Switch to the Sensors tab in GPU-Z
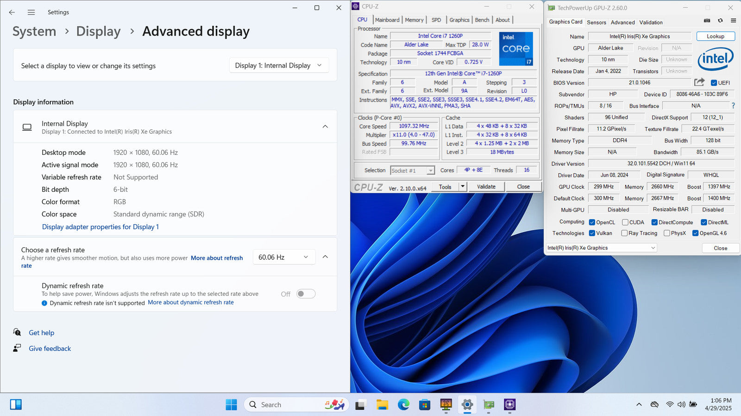Image resolution: width=741 pixels, height=416 pixels. point(596,22)
